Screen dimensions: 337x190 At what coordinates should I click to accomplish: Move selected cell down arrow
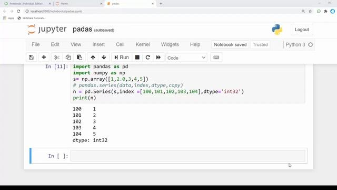(104, 58)
